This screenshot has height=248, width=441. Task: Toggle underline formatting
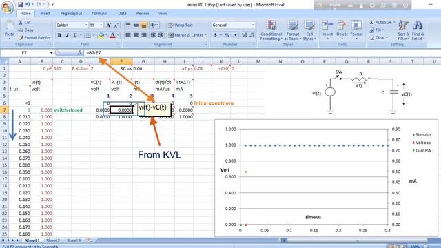pos(75,35)
